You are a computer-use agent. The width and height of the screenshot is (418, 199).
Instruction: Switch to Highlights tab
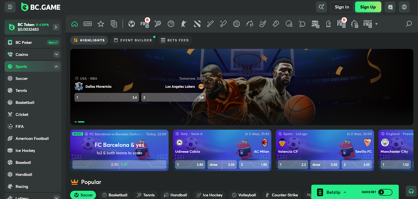(x=89, y=40)
